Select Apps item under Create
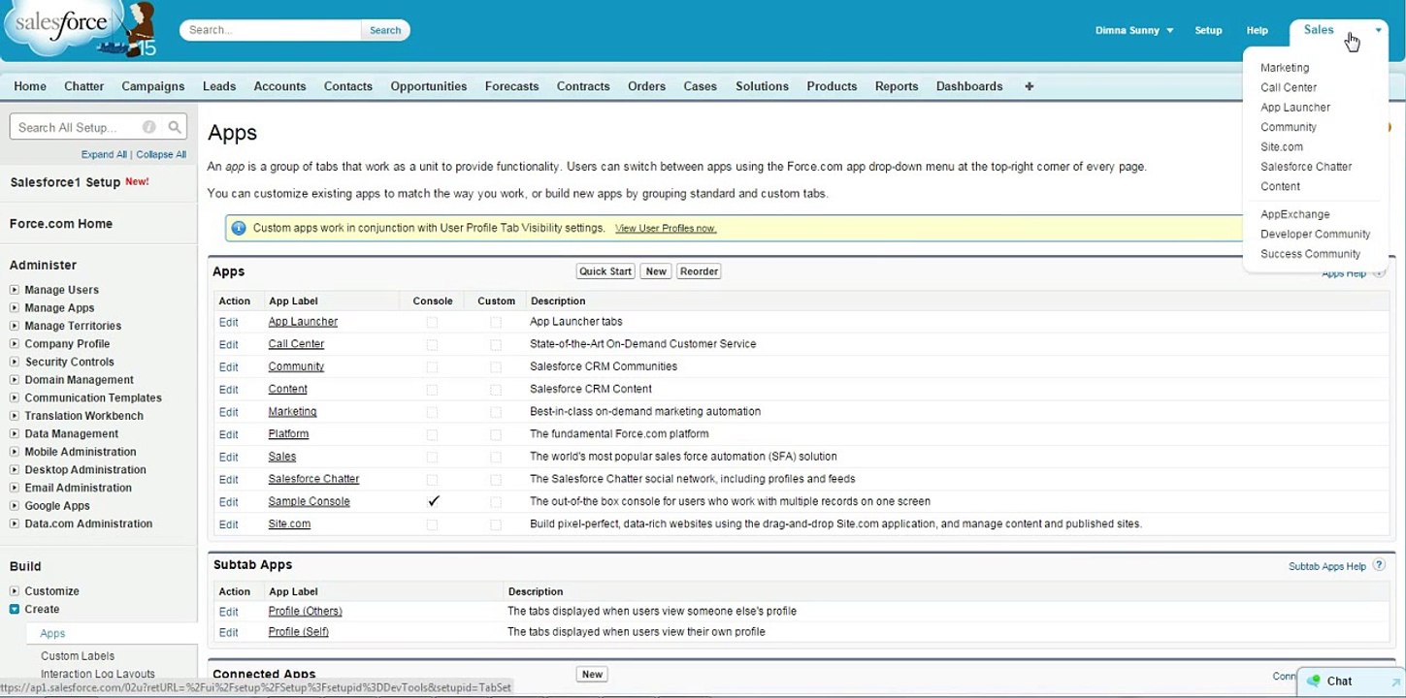 (x=52, y=633)
